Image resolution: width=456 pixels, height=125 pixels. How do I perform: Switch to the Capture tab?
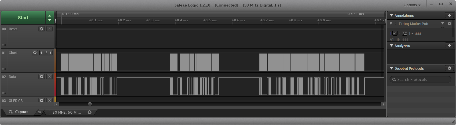point(19,112)
